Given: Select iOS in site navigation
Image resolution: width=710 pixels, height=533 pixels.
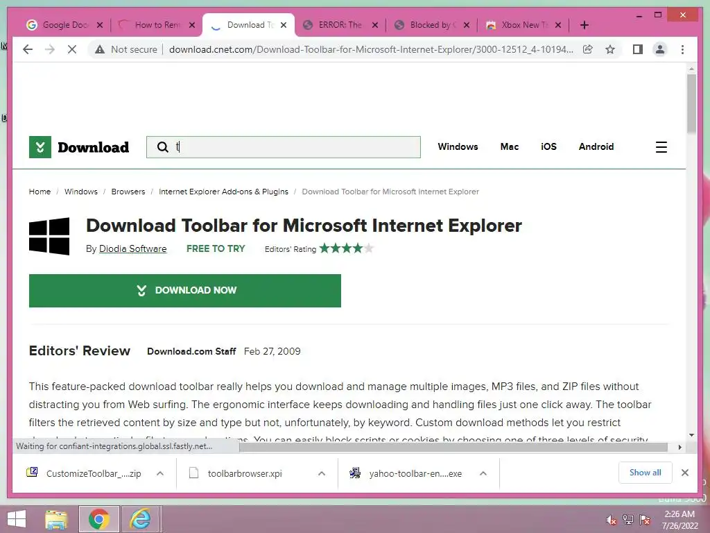Looking at the screenshot, I should pos(548,146).
